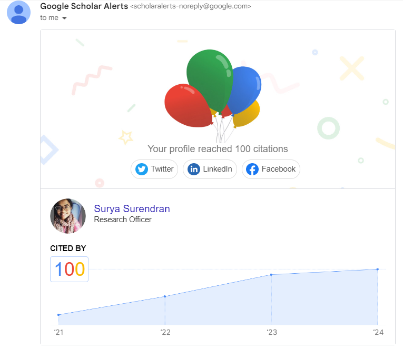This screenshot has height=349, width=403.
Task: Open Surya Surendran profile link
Action: pyautogui.click(x=132, y=208)
